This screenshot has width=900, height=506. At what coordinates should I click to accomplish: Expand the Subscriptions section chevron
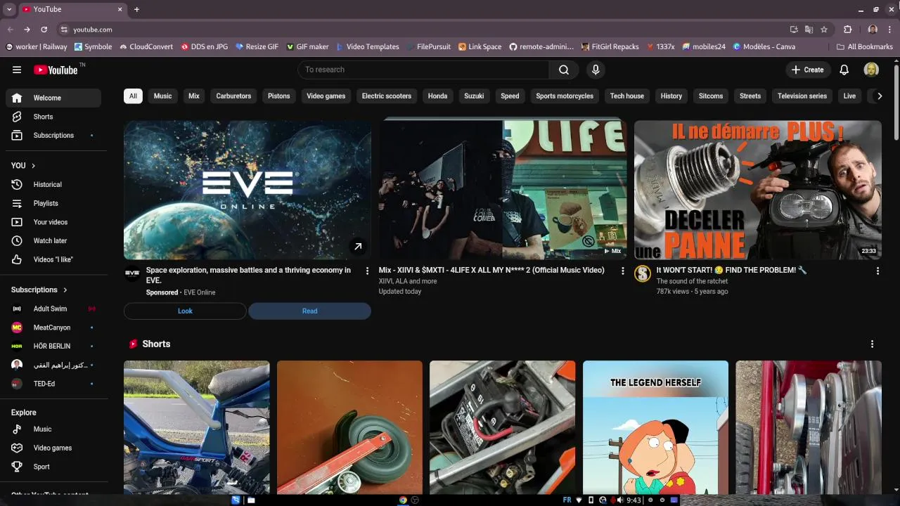coord(65,290)
